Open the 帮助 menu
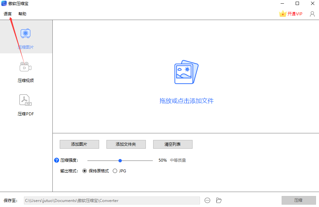 click(x=22, y=14)
